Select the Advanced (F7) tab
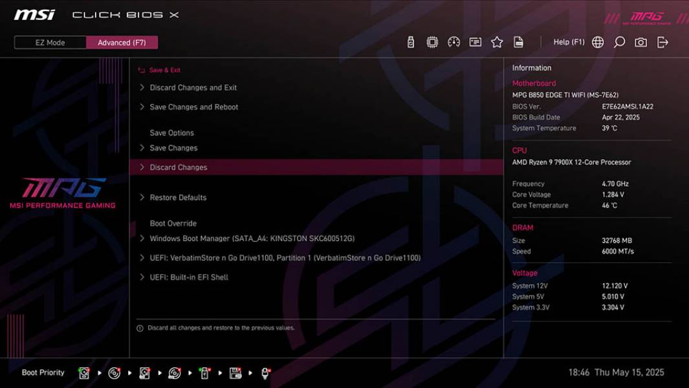This screenshot has height=388, width=689. tap(122, 43)
